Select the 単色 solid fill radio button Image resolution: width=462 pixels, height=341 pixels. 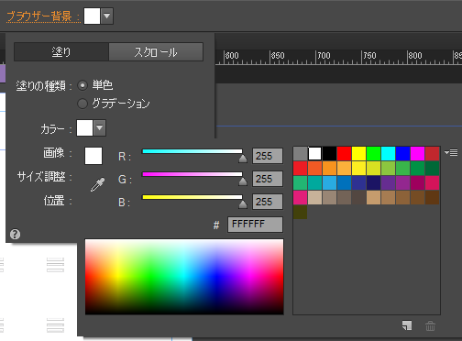click(82, 85)
